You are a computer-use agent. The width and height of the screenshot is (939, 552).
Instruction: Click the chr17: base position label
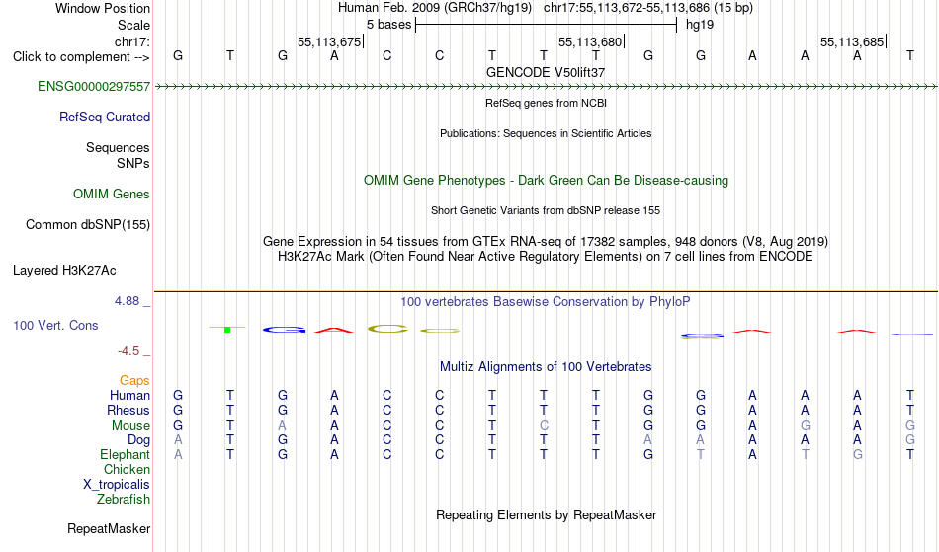click(132, 41)
